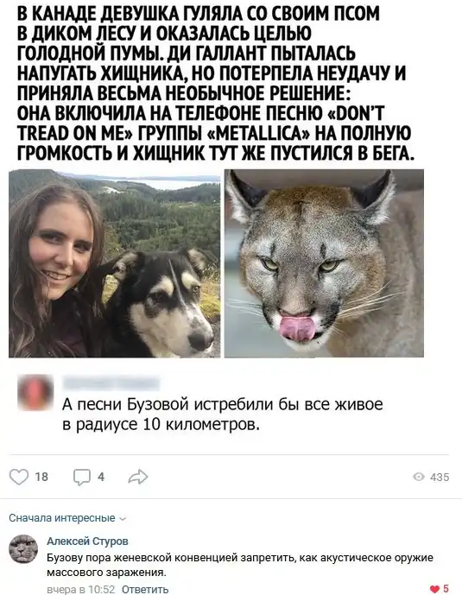This screenshot has height=595, width=462.
Task: Open the girl with dog photo
Action: (x=115, y=263)
